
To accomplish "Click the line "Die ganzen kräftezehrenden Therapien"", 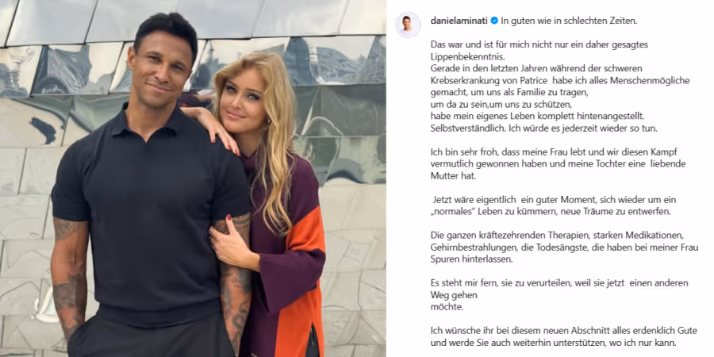I will tap(558, 236).
